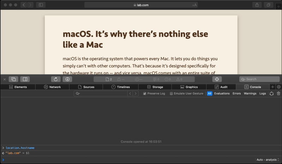Viewport: 282px width, 164px height.
Task: Jump to next console search match
Action: (x=136, y=93)
